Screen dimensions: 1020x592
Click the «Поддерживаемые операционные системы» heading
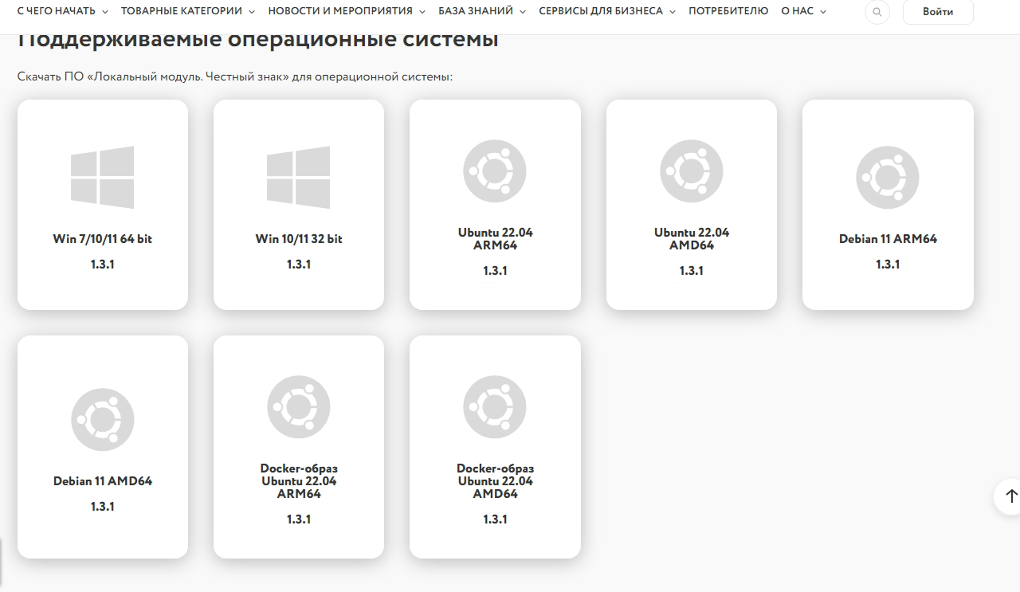(258, 40)
